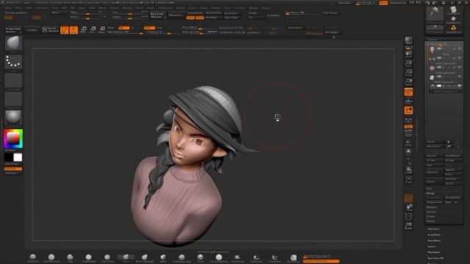Open the Material menu
Viewport: 470px width, 264px height.
[127, 8]
